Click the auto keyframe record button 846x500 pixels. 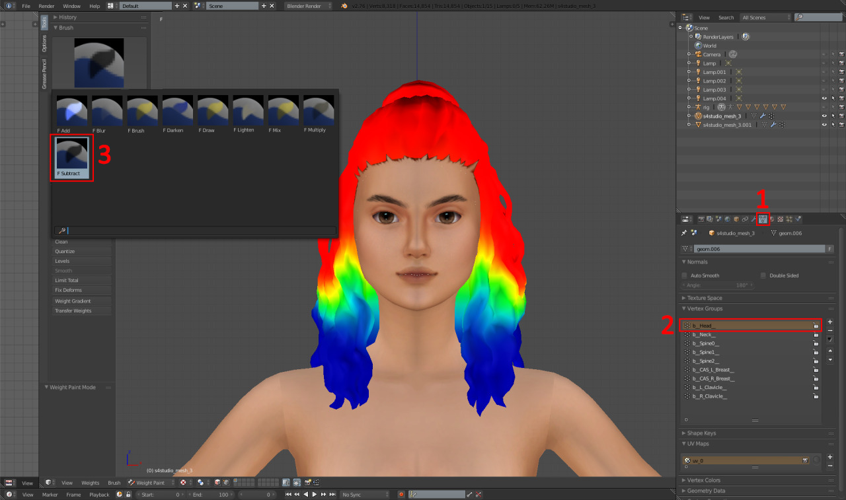tap(401, 494)
